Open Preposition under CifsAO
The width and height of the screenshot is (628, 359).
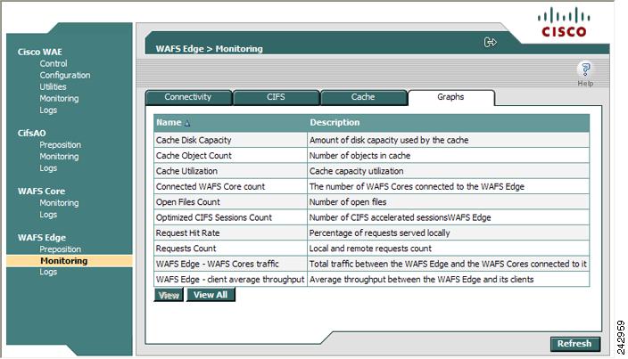60,144
